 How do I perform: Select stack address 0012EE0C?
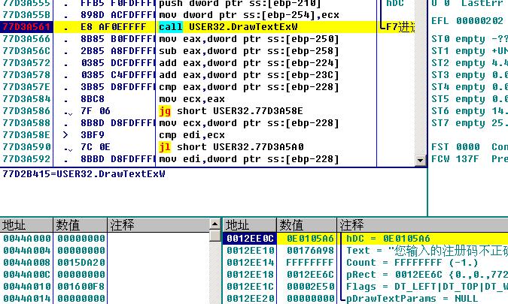point(250,239)
